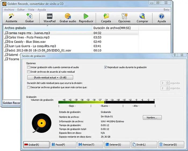Viewport: 188px width, 151px height.
Task: Enable Descartar archivos grabados más cortos
Action: (28, 87)
